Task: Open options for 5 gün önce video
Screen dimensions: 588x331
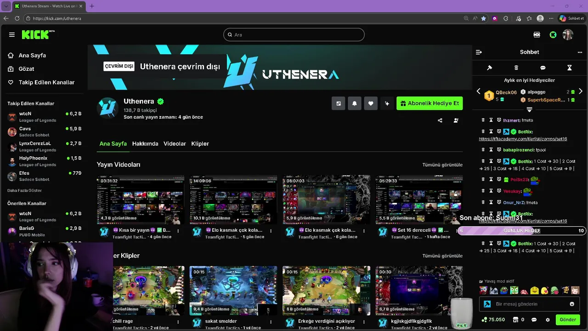Action: [271, 231]
